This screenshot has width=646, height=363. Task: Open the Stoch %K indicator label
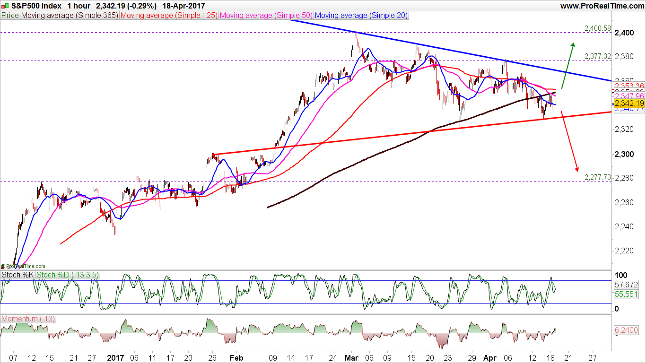[x=18, y=275]
